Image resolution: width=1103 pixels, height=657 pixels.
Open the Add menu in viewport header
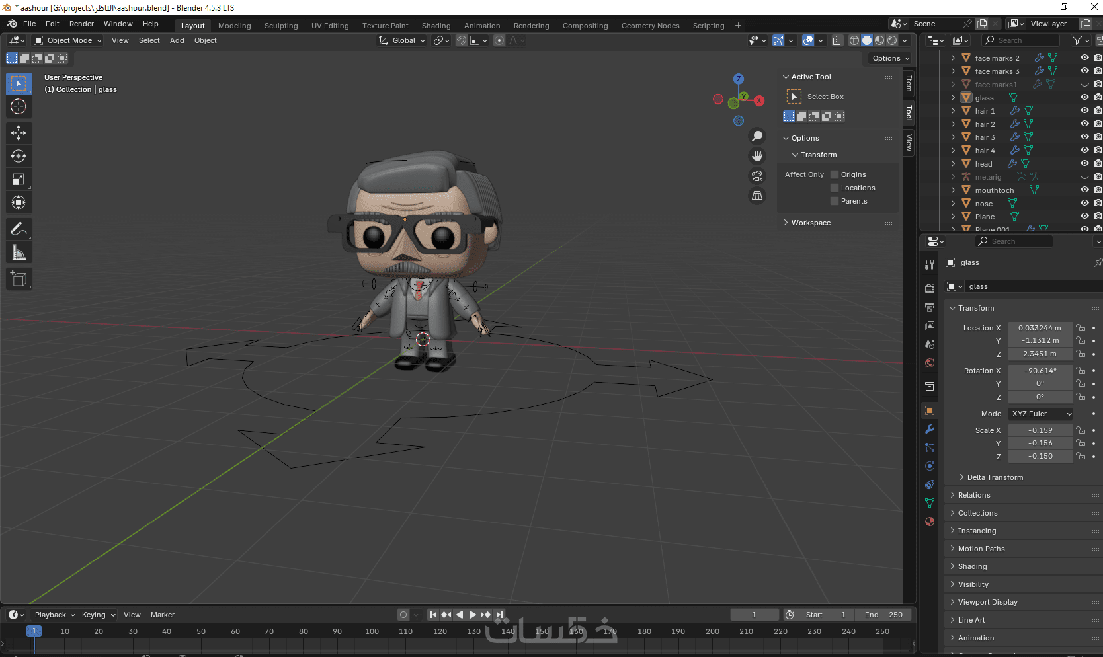pos(177,40)
